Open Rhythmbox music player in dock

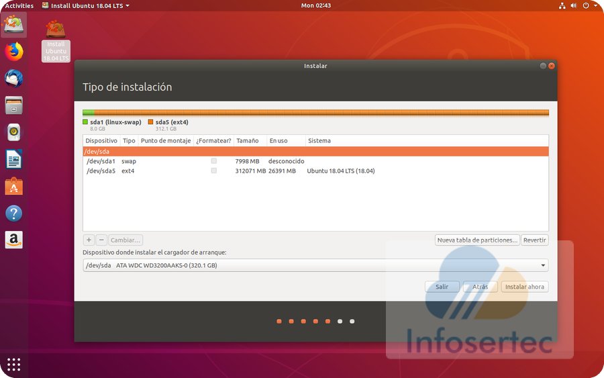[14, 132]
